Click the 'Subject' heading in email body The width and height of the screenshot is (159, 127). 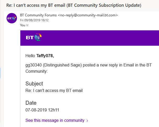[34, 84]
